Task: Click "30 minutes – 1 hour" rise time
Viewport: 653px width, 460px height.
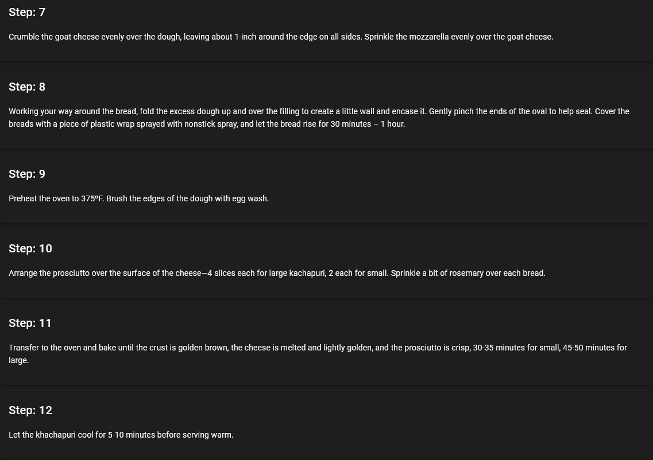Action: pos(367,124)
